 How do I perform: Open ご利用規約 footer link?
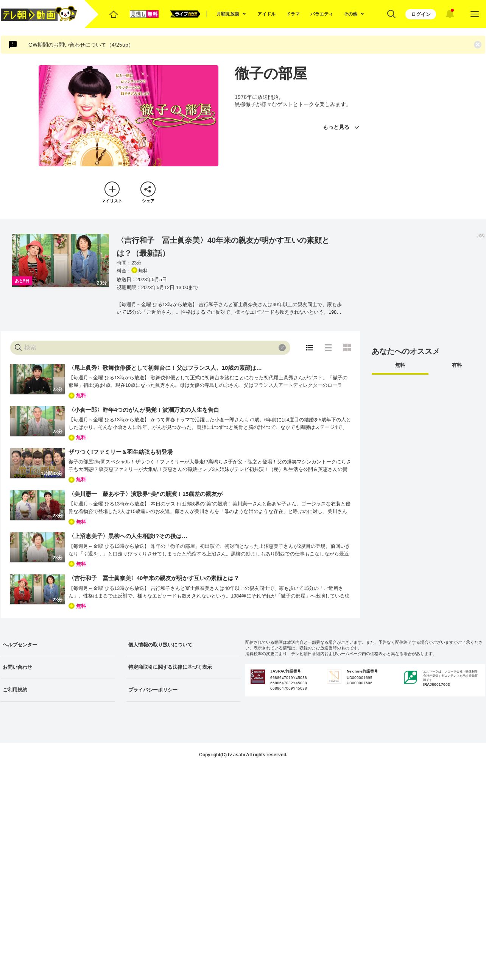(58, 690)
